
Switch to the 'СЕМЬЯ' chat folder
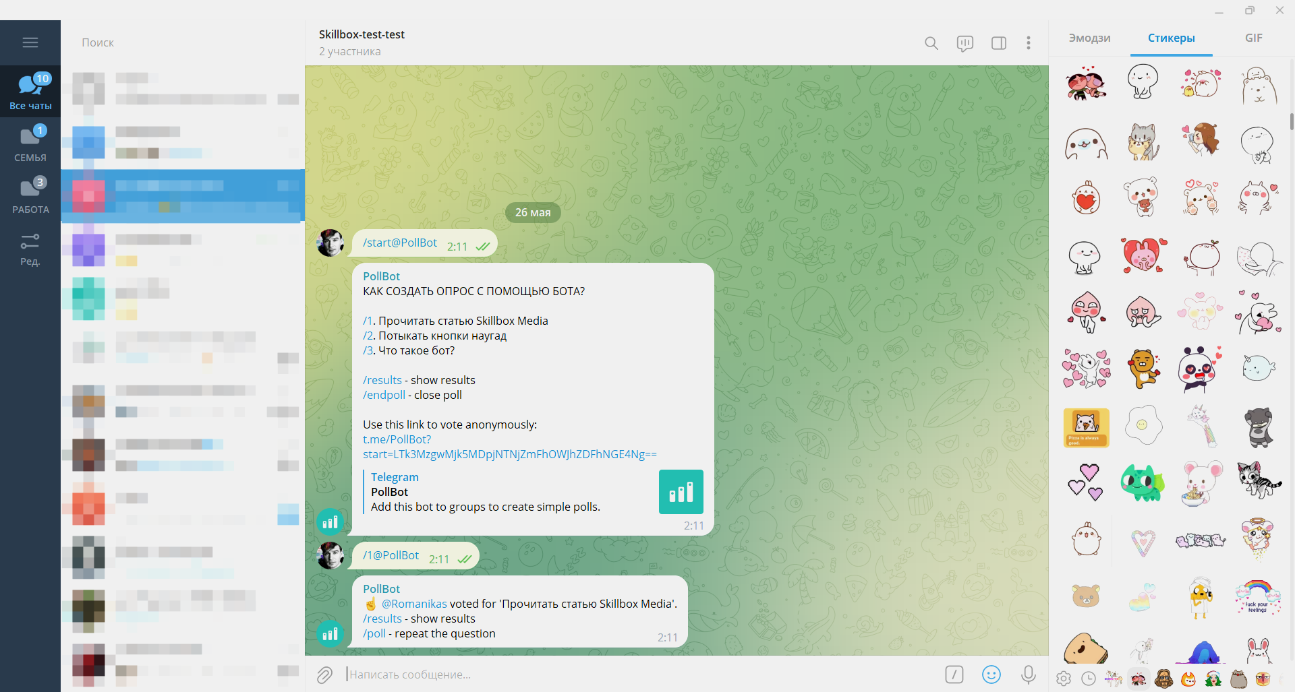(x=30, y=143)
